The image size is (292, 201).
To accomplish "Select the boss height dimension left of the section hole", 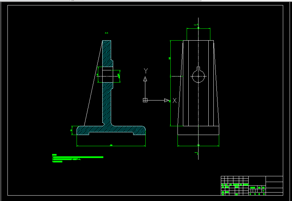I will [x=98, y=74].
